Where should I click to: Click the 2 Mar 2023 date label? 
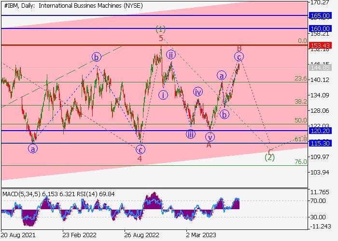201,235
